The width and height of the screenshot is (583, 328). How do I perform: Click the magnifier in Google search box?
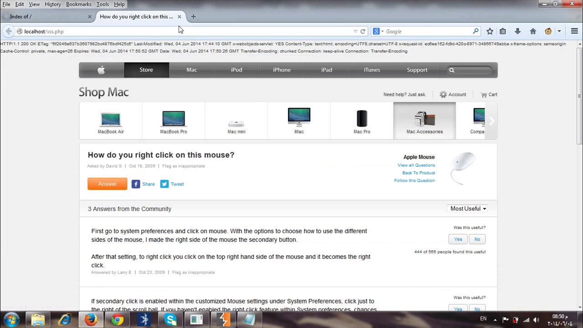pyautogui.click(x=476, y=31)
